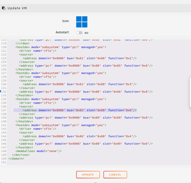Click the Update VM header icon
The width and height of the screenshot is (191, 183).
tap(3, 8)
